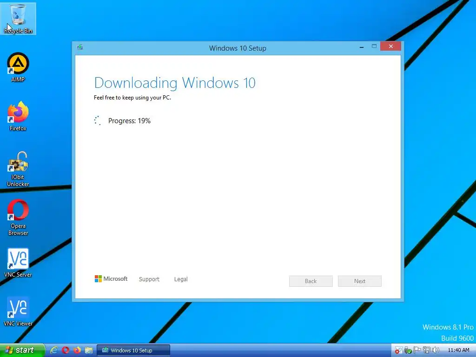The width and height of the screenshot is (476, 357).
Task: Select the IObit Unlocker desktop shortcut
Action: 18,169
